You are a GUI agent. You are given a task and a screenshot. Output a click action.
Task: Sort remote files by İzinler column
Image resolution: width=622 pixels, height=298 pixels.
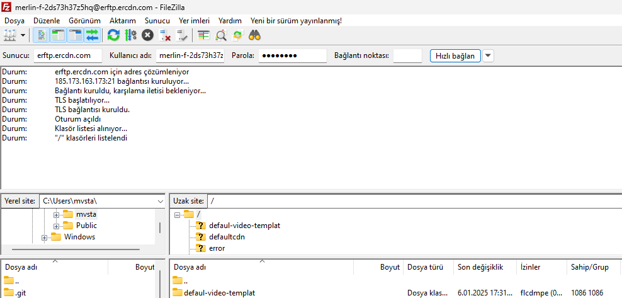click(x=542, y=268)
